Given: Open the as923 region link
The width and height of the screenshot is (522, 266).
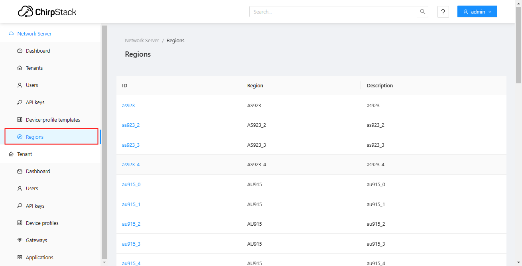Looking at the screenshot, I should (128, 106).
